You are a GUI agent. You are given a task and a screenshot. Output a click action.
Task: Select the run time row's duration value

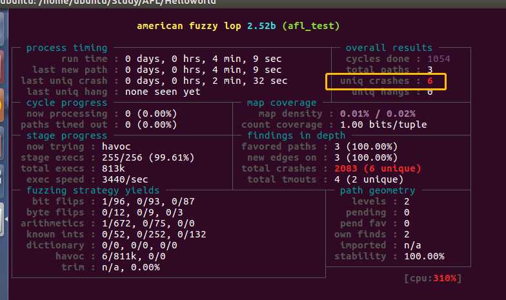point(203,59)
